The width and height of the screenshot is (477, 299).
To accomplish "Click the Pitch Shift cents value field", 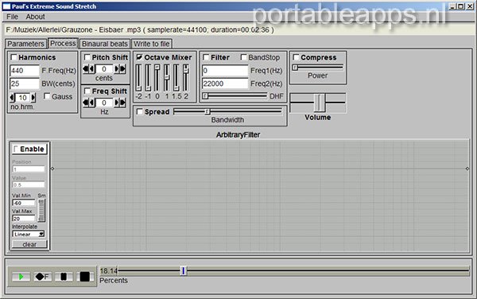I will point(104,69).
